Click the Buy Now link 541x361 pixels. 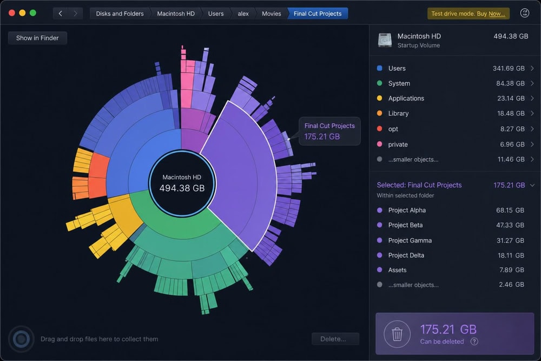pos(497,14)
